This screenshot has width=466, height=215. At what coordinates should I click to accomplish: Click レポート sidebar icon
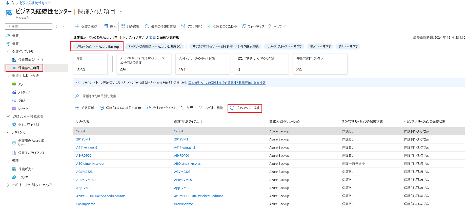(x=14, y=108)
